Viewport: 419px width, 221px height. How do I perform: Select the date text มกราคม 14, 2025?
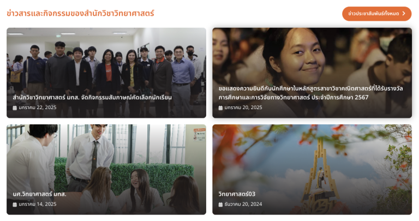coord(38,204)
